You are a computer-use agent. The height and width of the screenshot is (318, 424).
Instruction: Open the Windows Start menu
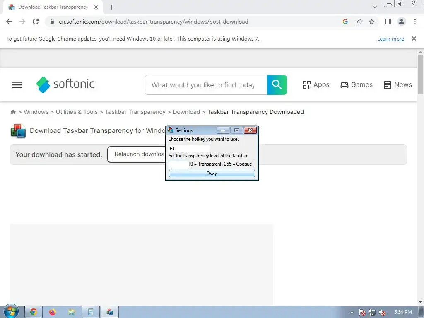point(11,311)
